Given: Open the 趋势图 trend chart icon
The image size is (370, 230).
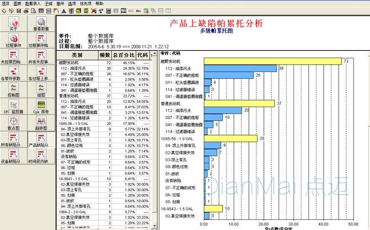Looking at the screenshot, I should coord(41,123).
